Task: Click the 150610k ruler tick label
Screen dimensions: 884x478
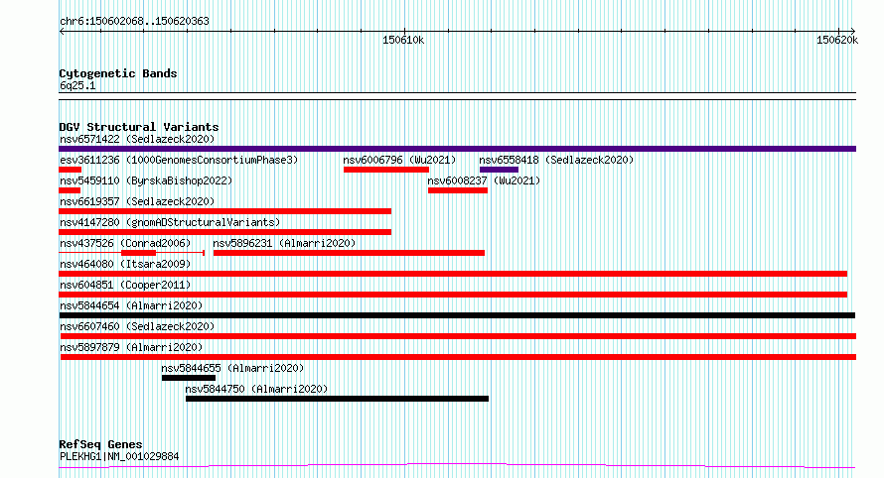Action: pos(403,40)
